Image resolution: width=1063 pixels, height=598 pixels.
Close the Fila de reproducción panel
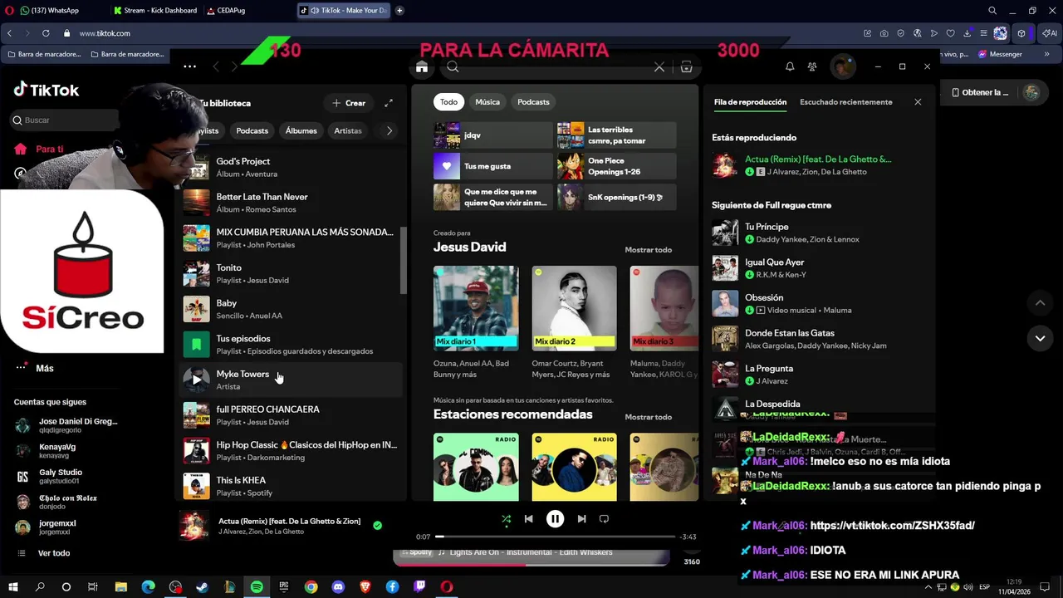pyautogui.click(x=918, y=102)
